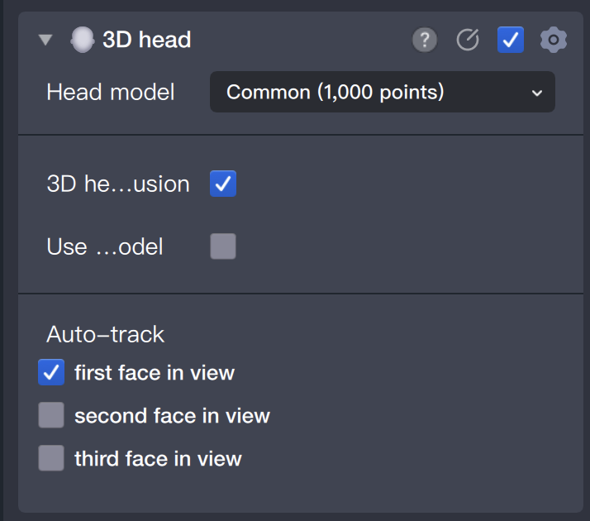Click the Auto-track heading
Screen dimensions: 590x521
(x=106, y=334)
